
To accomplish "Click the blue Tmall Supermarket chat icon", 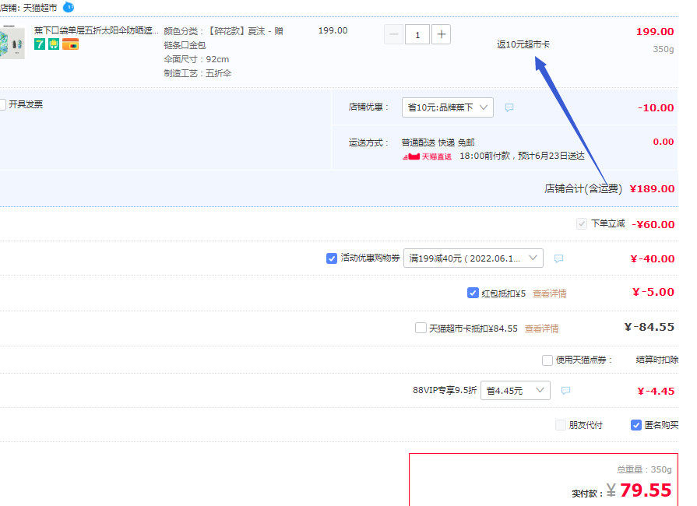I will [x=69, y=7].
